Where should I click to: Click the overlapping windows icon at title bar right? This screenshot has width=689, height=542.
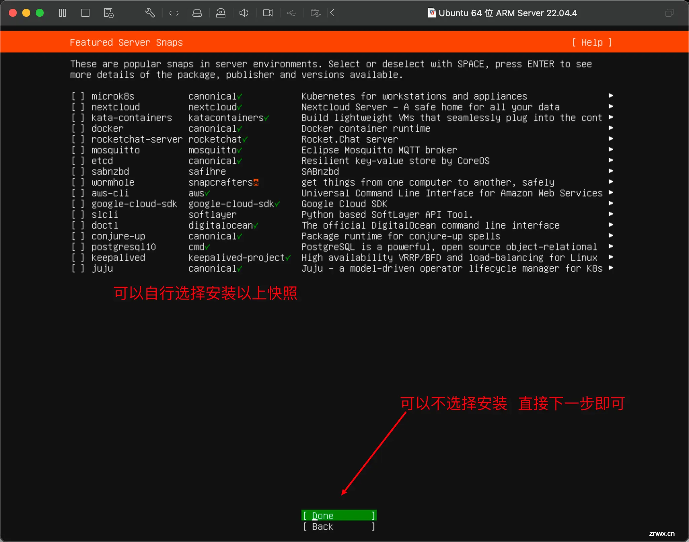point(669,13)
